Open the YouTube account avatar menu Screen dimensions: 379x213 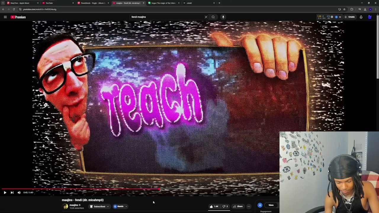click(x=370, y=17)
